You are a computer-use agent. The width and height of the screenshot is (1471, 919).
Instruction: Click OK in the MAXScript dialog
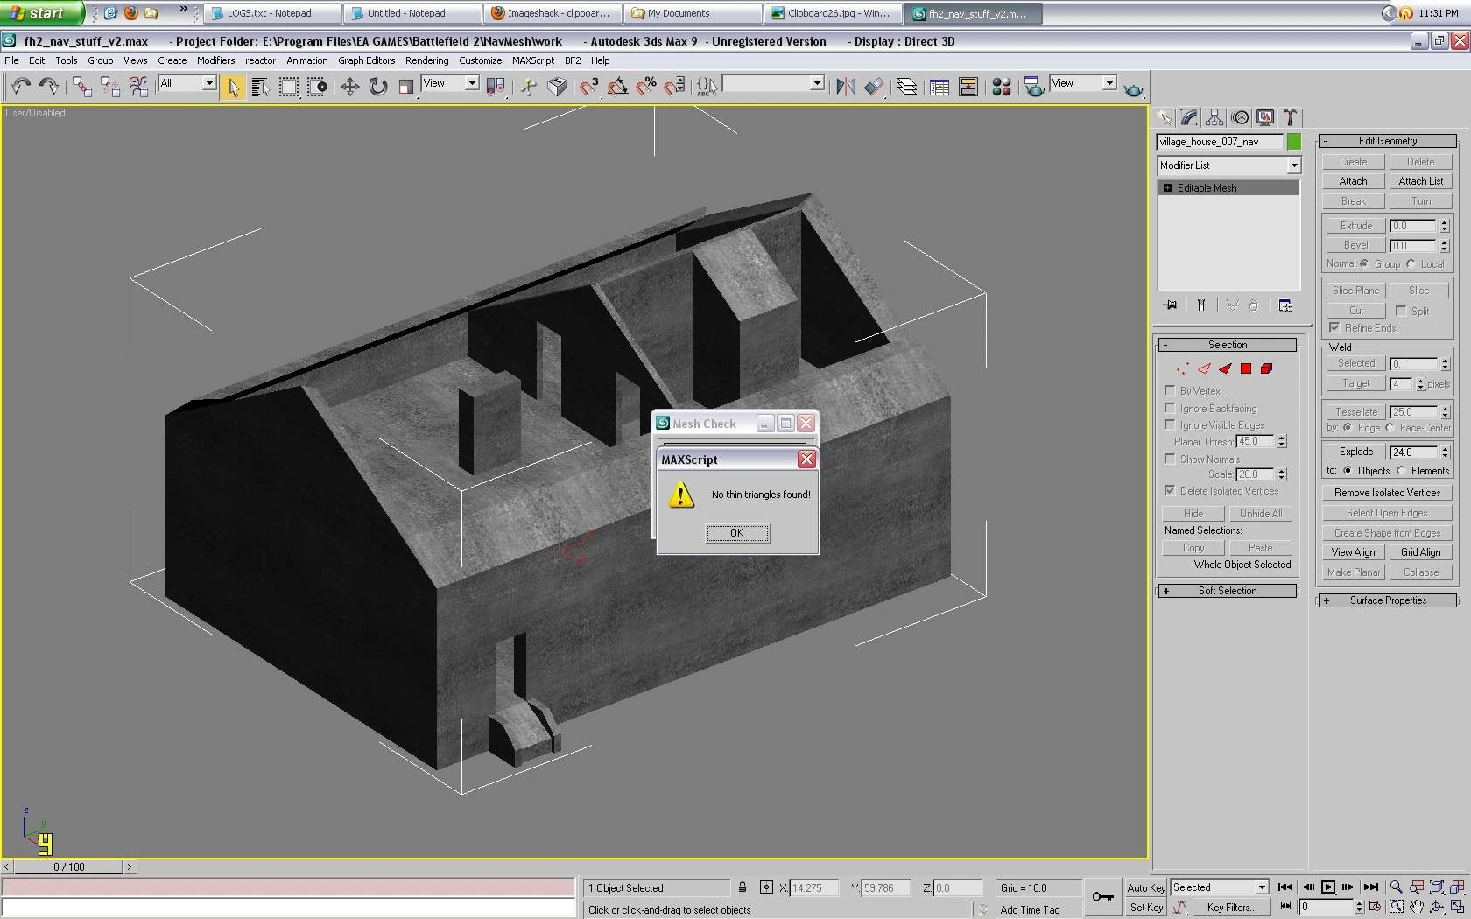pyautogui.click(x=737, y=533)
